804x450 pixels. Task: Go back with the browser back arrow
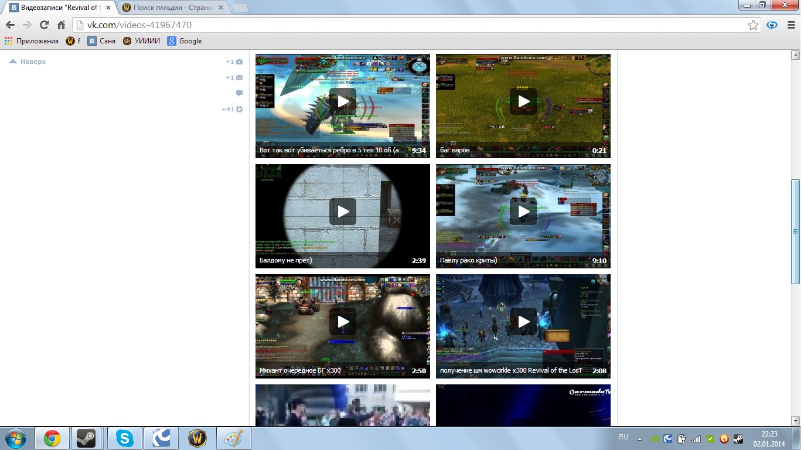coord(10,25)
